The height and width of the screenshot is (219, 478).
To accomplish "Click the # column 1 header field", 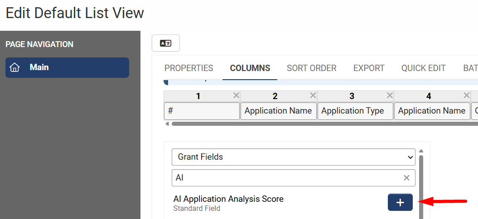I will (202, 111).
